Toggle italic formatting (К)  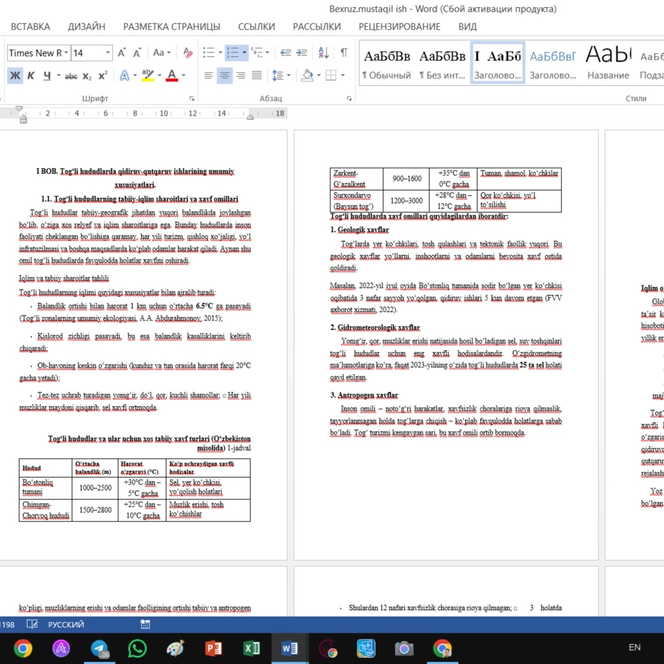coord(31,76)
